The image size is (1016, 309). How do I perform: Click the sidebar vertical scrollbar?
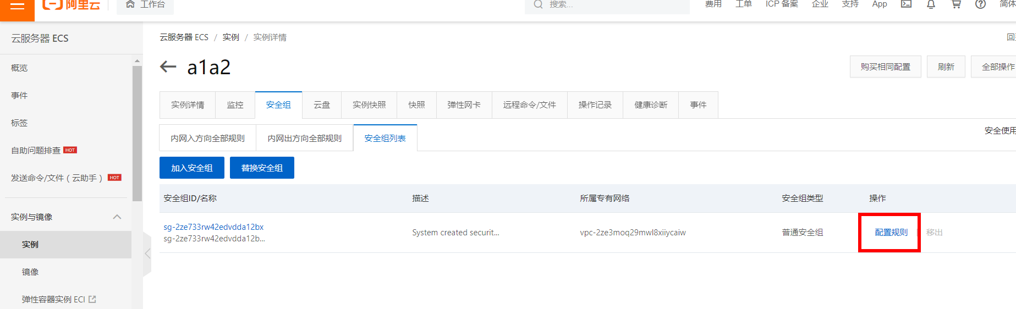pyautogui.click(x=137, y=134)
